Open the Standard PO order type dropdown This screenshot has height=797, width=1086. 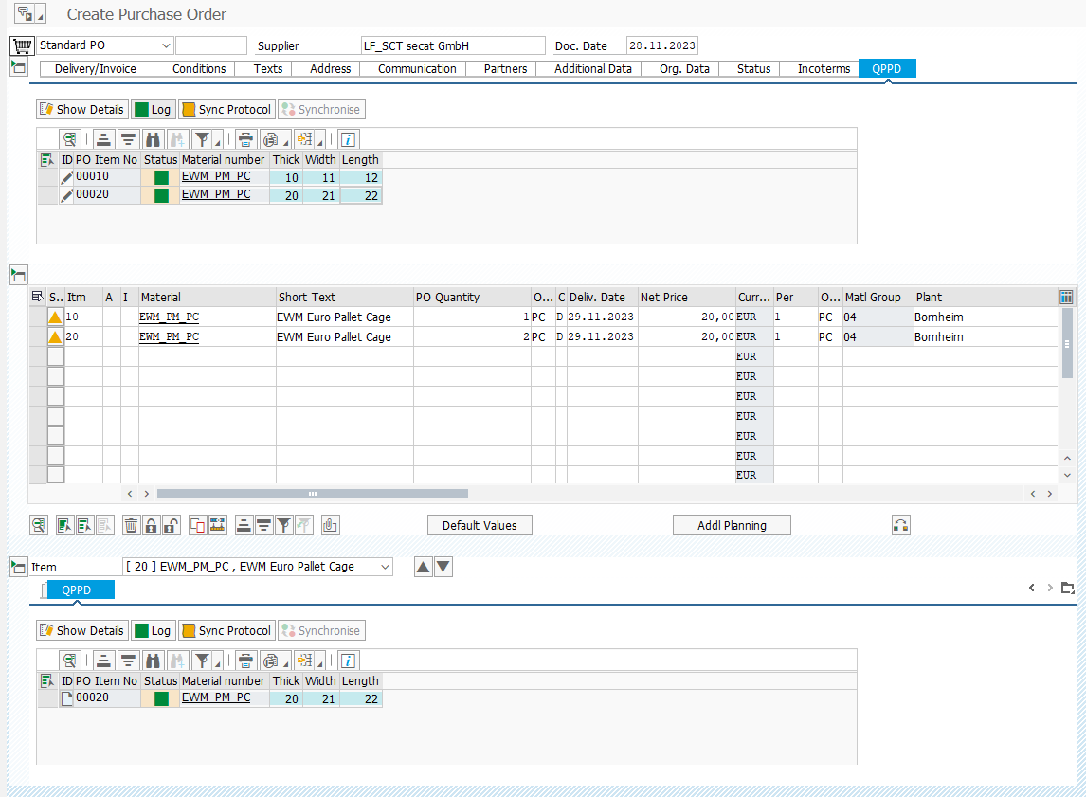point(167,45)
